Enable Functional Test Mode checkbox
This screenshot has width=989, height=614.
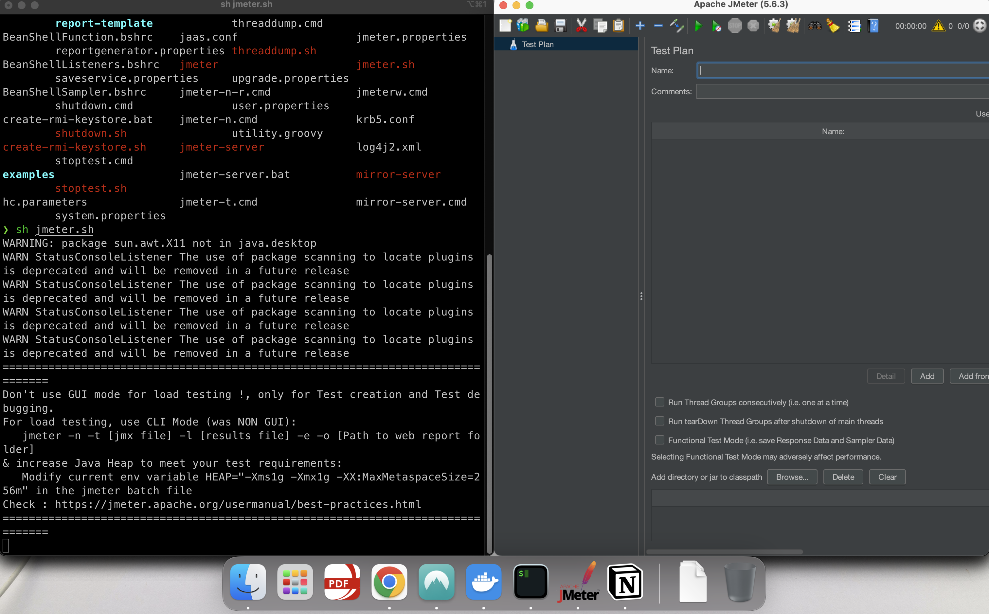click(660, 440)
